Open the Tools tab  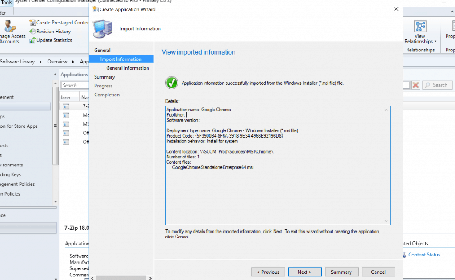6,3
